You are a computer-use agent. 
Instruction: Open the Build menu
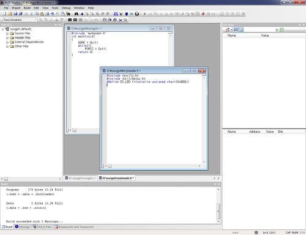[27, 8]
